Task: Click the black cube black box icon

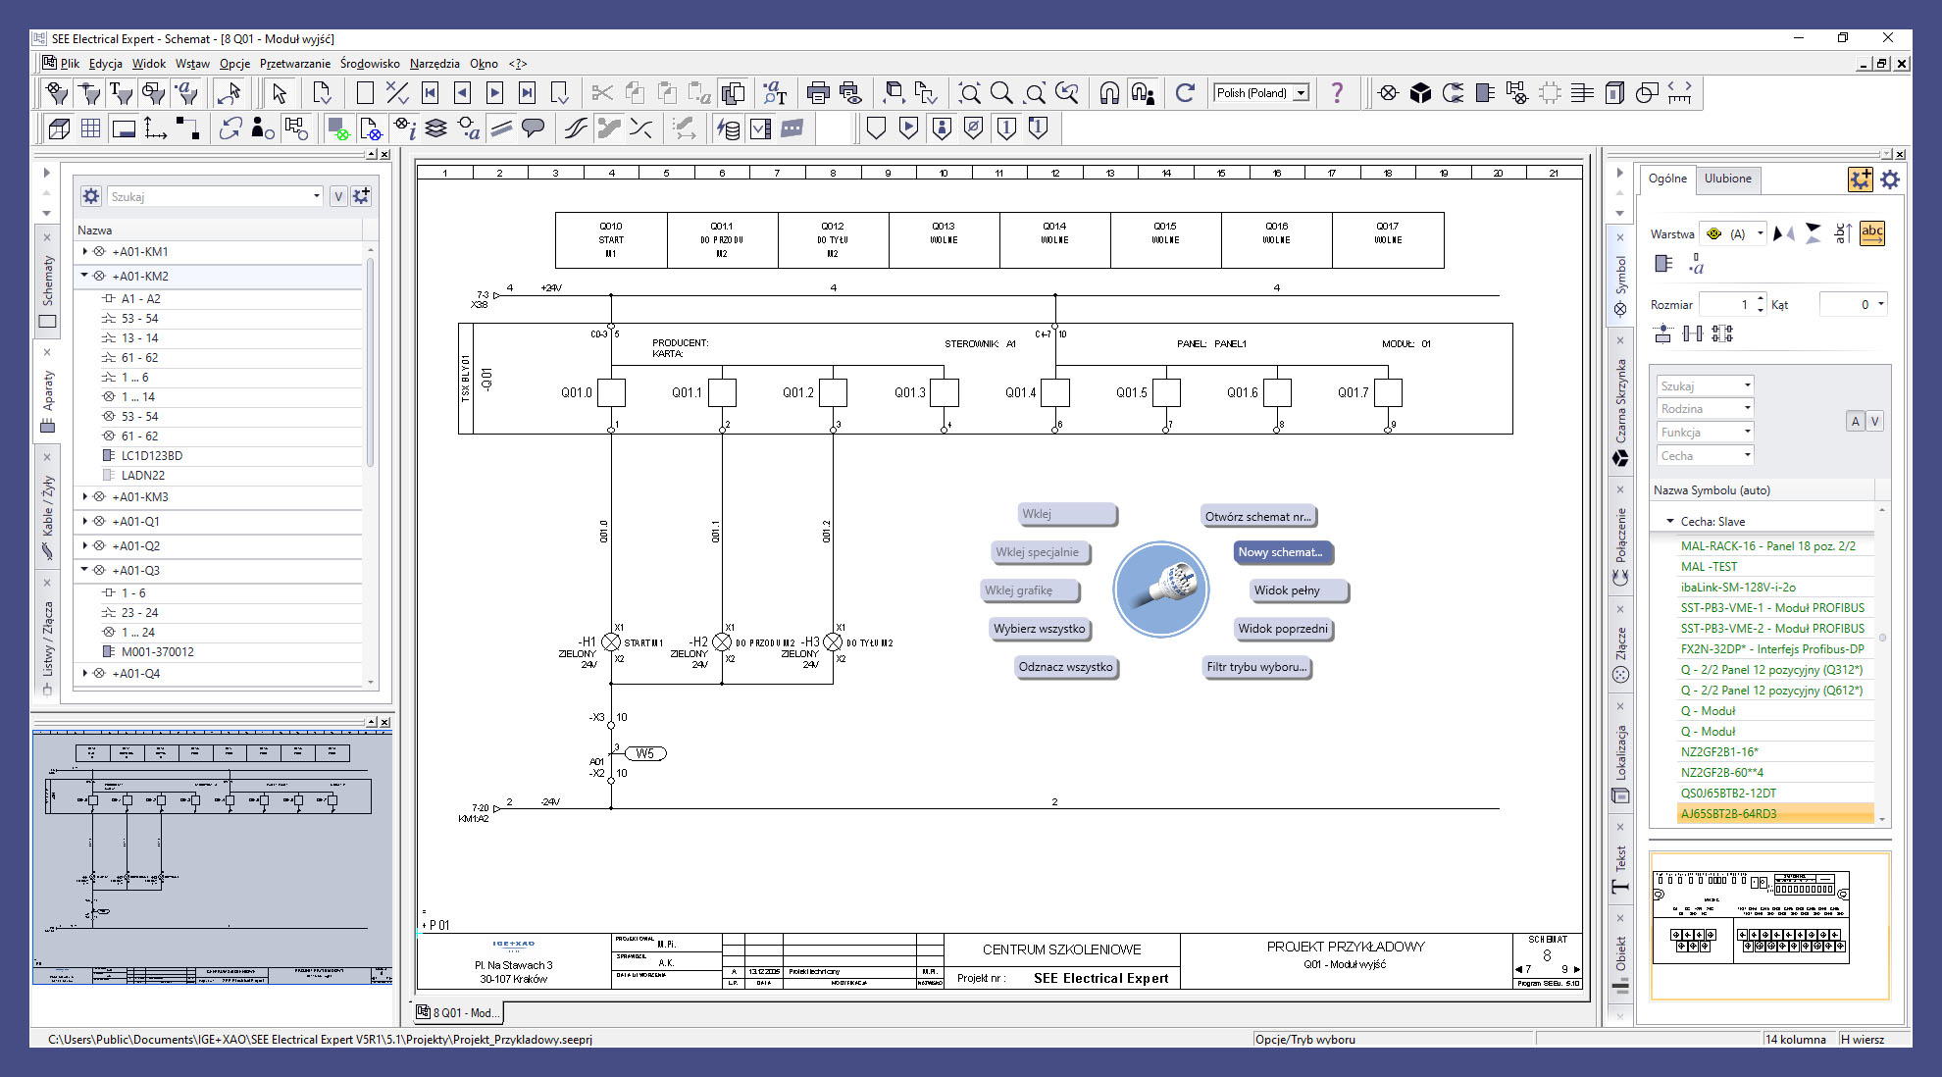Action: pyautogui.click(x=1420, y=93)
